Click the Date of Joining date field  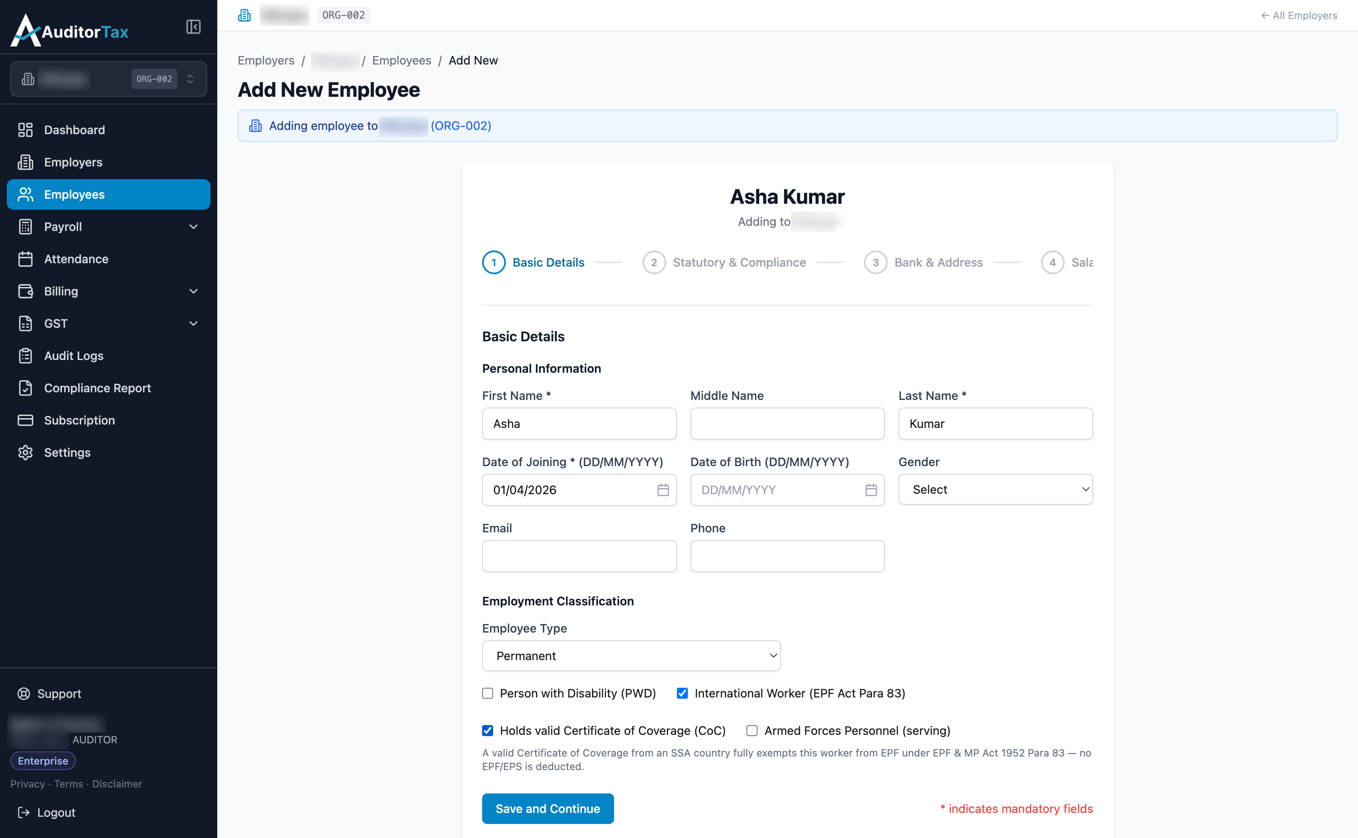(579, 490)
